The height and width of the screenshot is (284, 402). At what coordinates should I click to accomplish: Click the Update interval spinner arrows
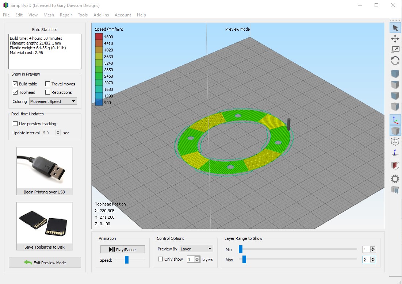tap(58, 133)
